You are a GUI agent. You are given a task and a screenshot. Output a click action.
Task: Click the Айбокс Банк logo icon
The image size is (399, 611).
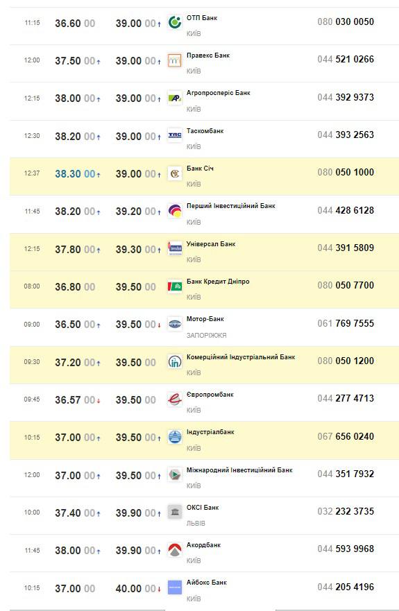[175, 587]
